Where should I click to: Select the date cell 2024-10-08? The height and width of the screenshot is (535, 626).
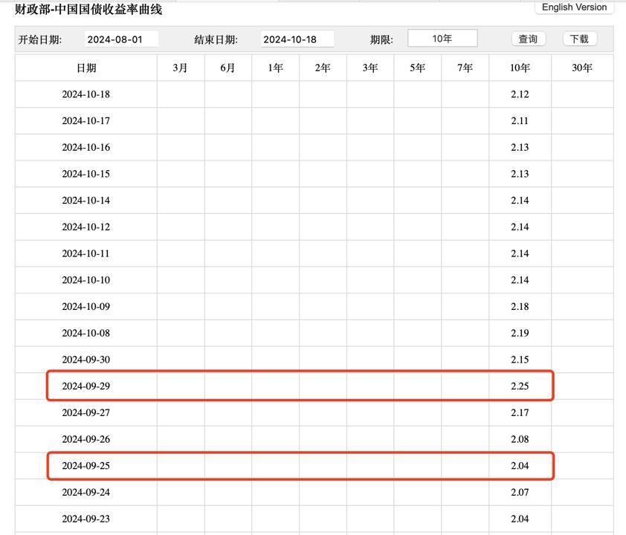[85, 333]
